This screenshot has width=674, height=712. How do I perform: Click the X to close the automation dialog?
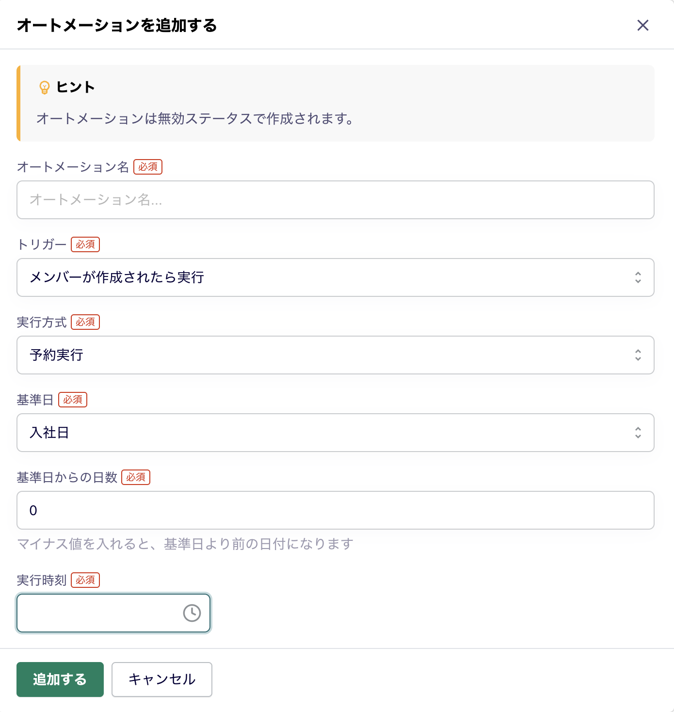pos(643,25)
